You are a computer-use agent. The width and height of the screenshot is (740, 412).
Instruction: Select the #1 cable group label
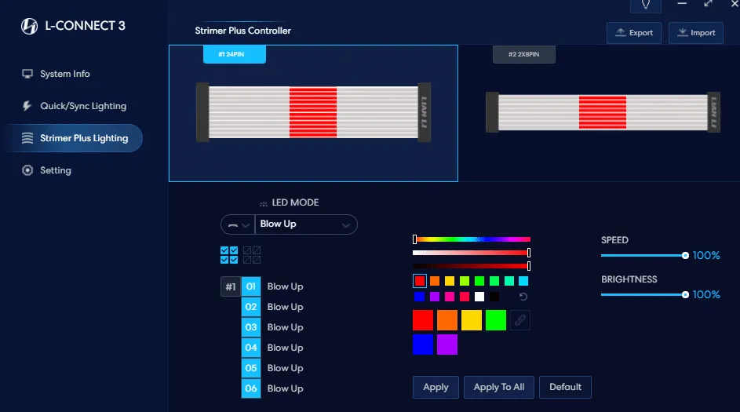pos(230,286)
